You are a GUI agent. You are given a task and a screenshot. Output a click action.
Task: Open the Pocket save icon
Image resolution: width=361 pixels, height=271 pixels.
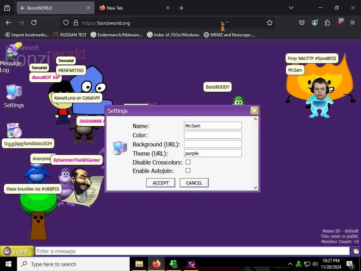point(302,23)
